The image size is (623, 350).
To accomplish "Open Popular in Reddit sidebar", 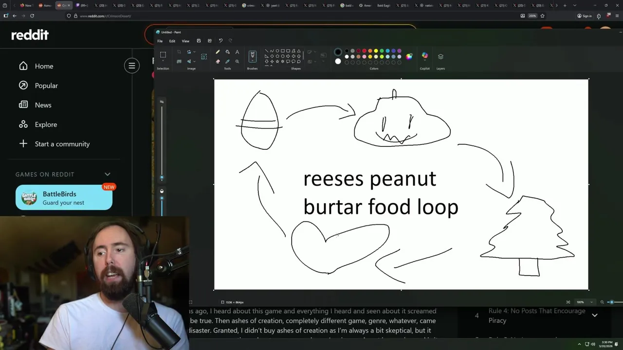I will tap(46, 86).
